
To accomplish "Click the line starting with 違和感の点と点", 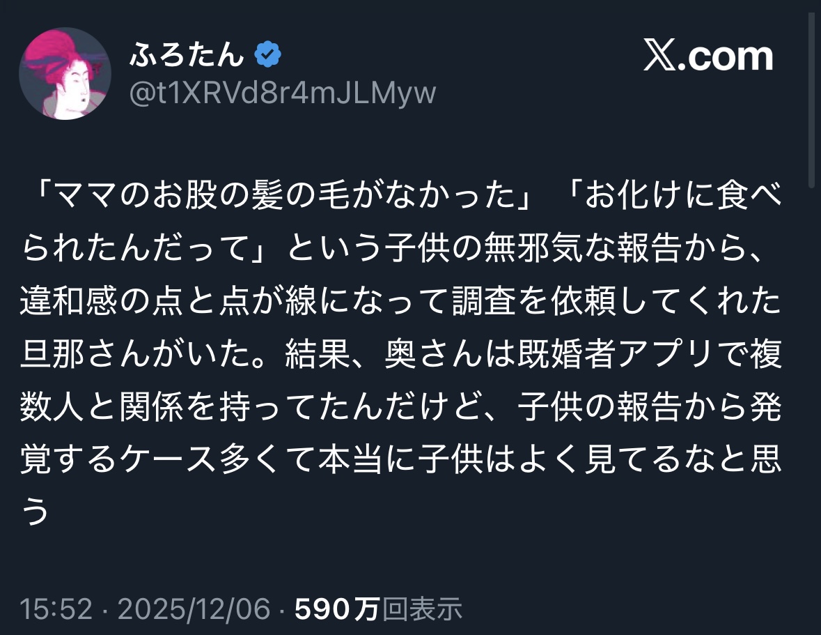I will tap(401, 301).
